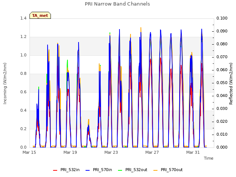Click the 0.100 right axis value
The image size is (236, 177).
click(222, 18)
